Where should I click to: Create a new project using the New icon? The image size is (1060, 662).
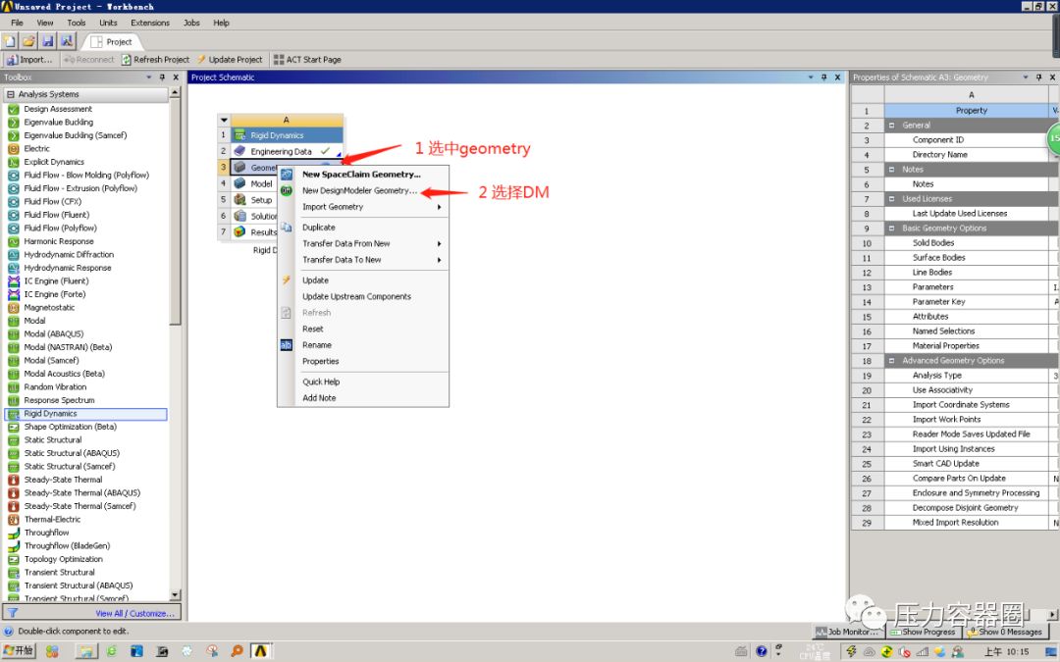(9, 40)
